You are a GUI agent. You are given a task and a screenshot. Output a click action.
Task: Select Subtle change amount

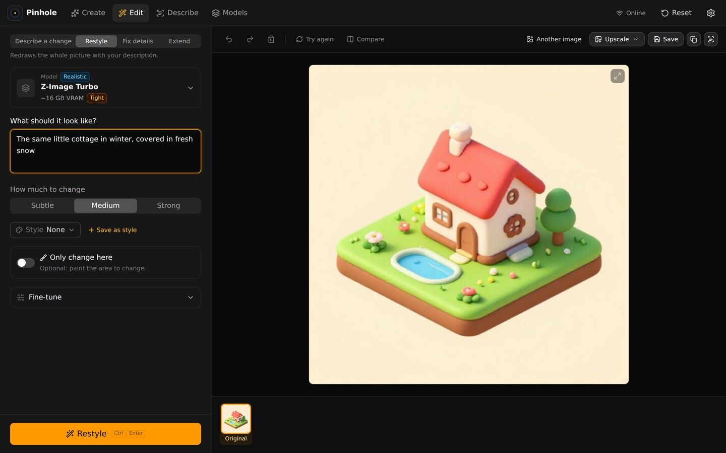[42, 206]
